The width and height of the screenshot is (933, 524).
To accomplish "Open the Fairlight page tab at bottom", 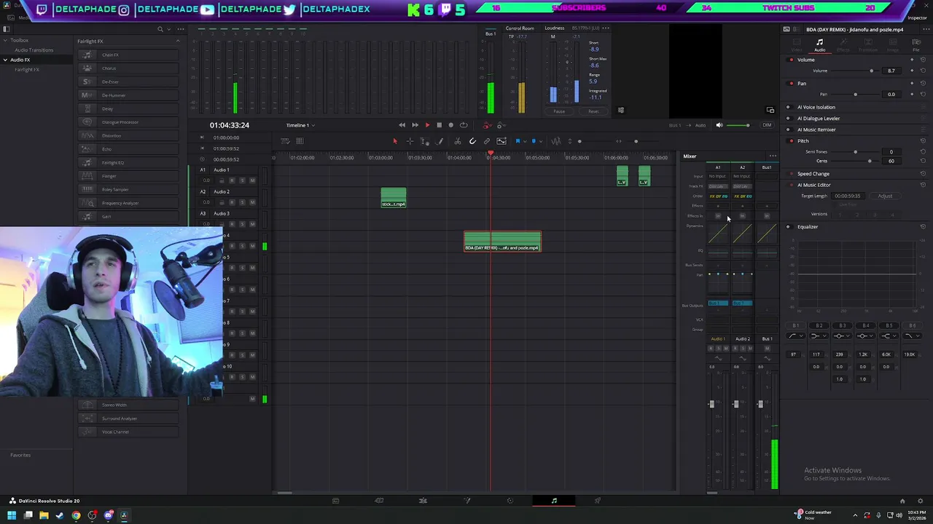I will (x=554, y=501).
